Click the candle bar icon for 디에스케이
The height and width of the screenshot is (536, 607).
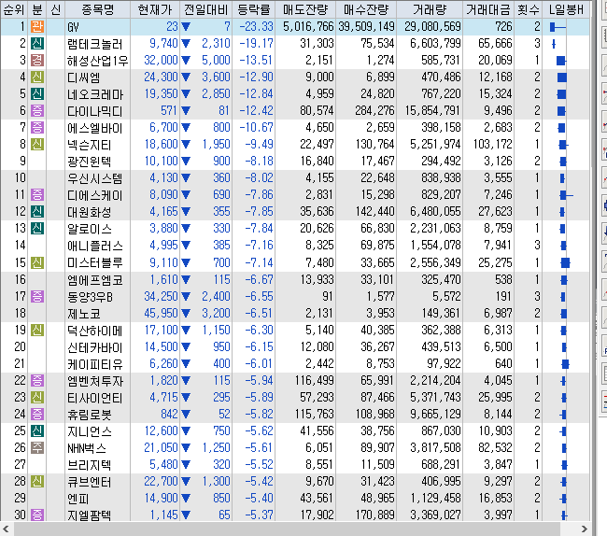pos(567,195)
